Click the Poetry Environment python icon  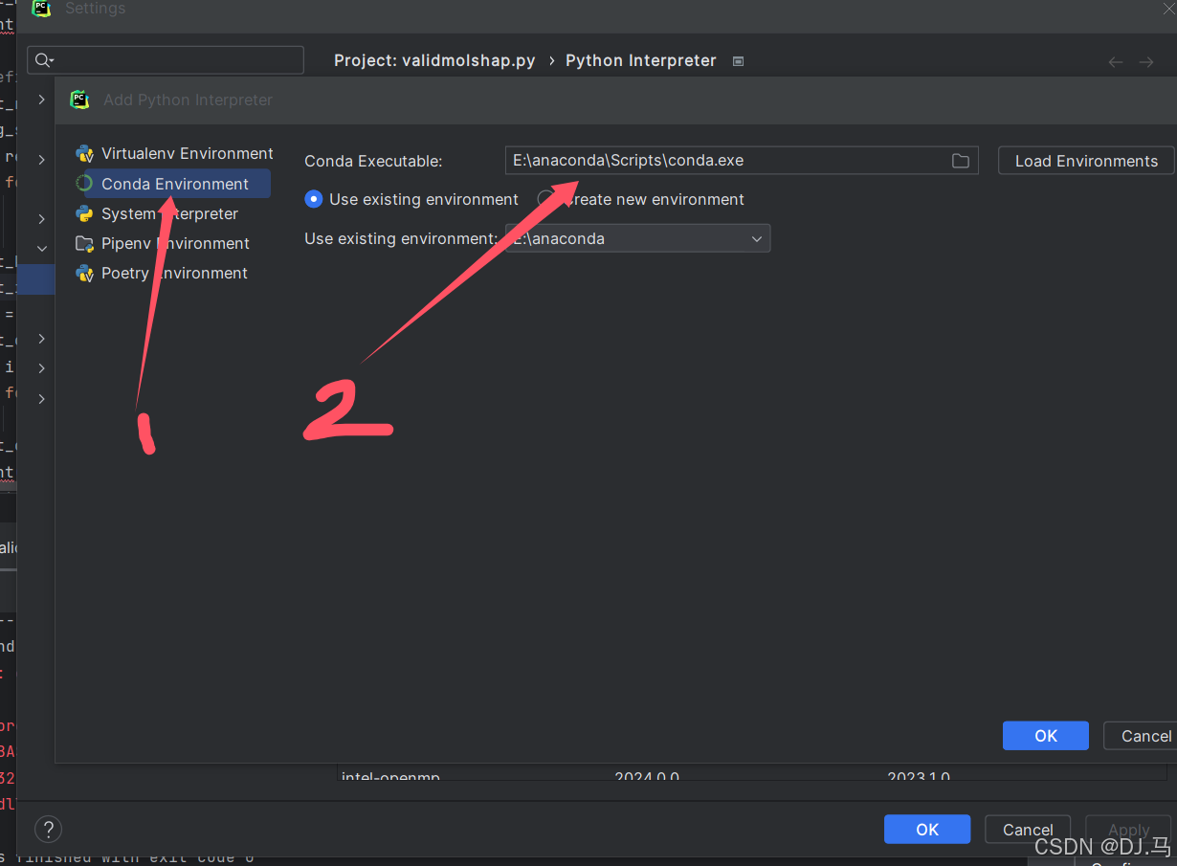coord(84,273)
